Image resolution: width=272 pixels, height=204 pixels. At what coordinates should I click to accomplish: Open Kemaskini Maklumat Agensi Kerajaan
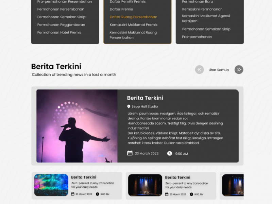[206, 18]
